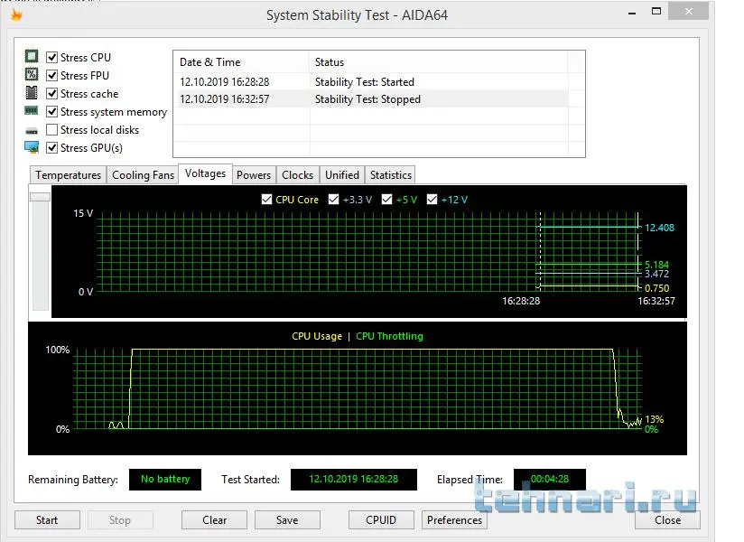Toggle the +5 V graph checkbox

pyautogui.click(x=386, y=200)
